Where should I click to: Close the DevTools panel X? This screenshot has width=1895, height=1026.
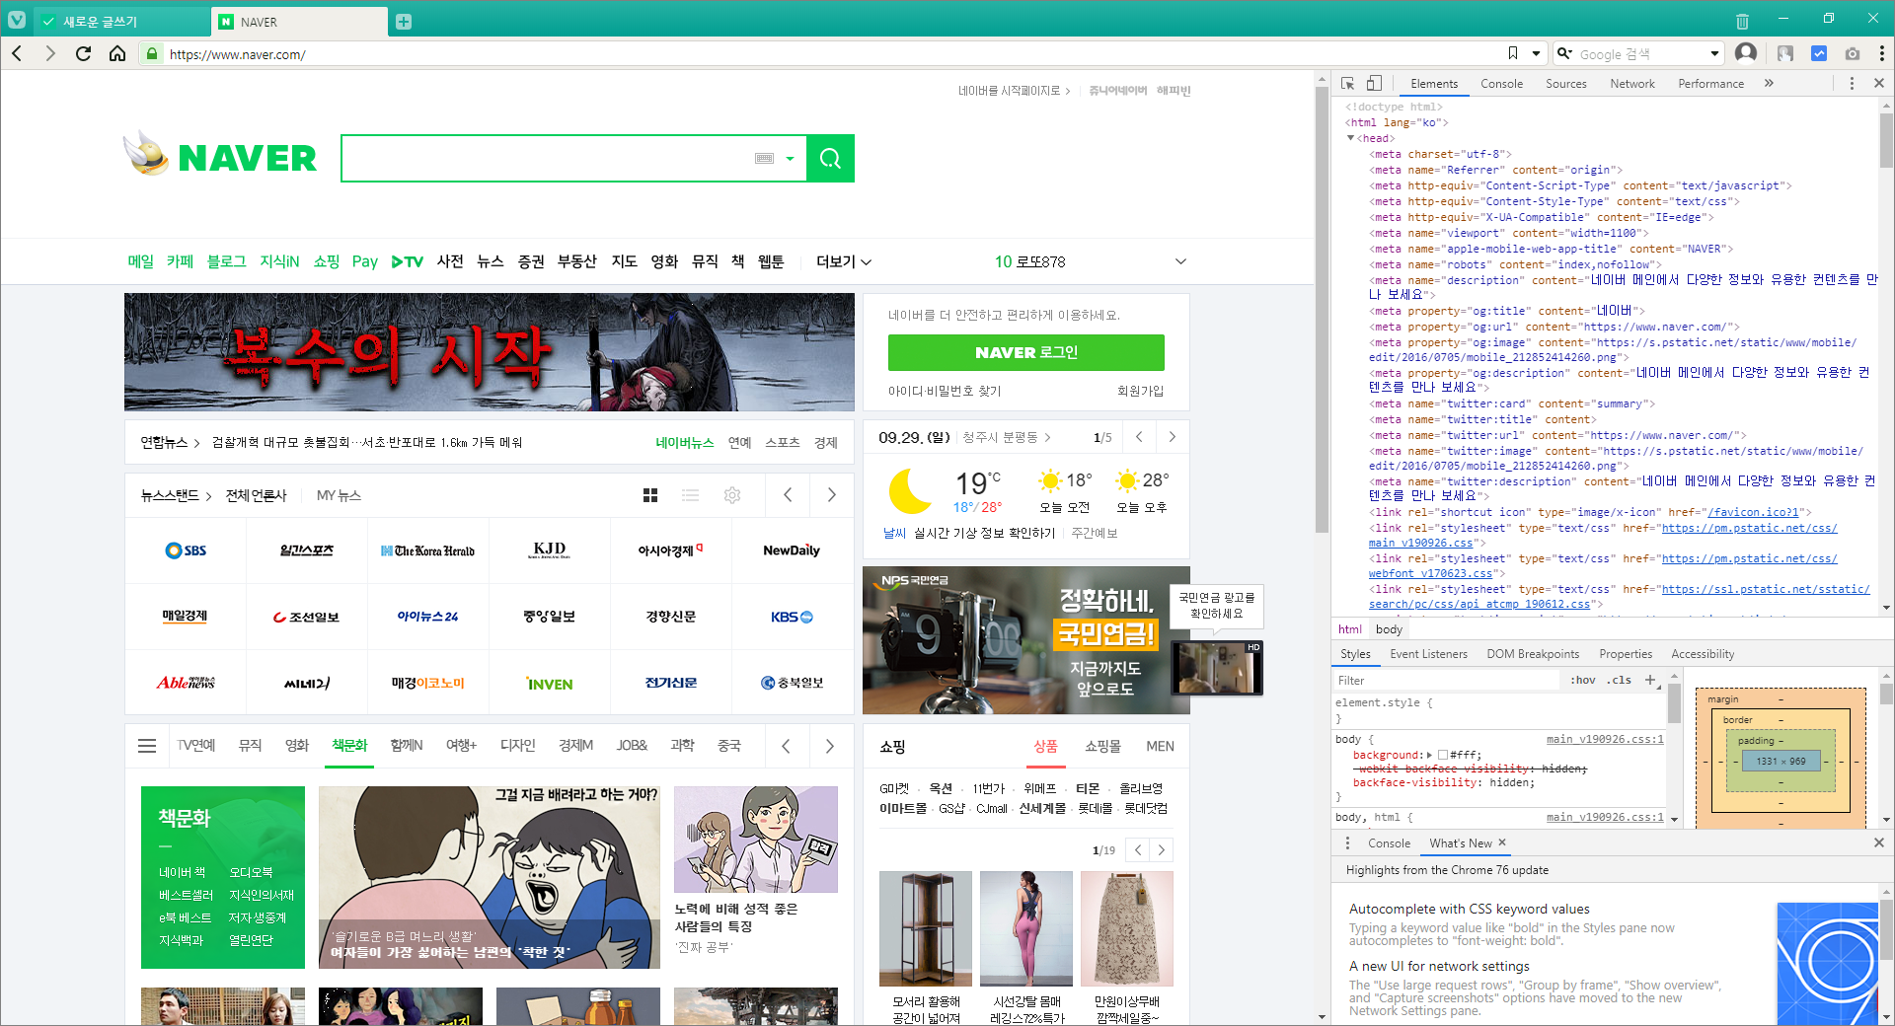[x=1879, y=84]
